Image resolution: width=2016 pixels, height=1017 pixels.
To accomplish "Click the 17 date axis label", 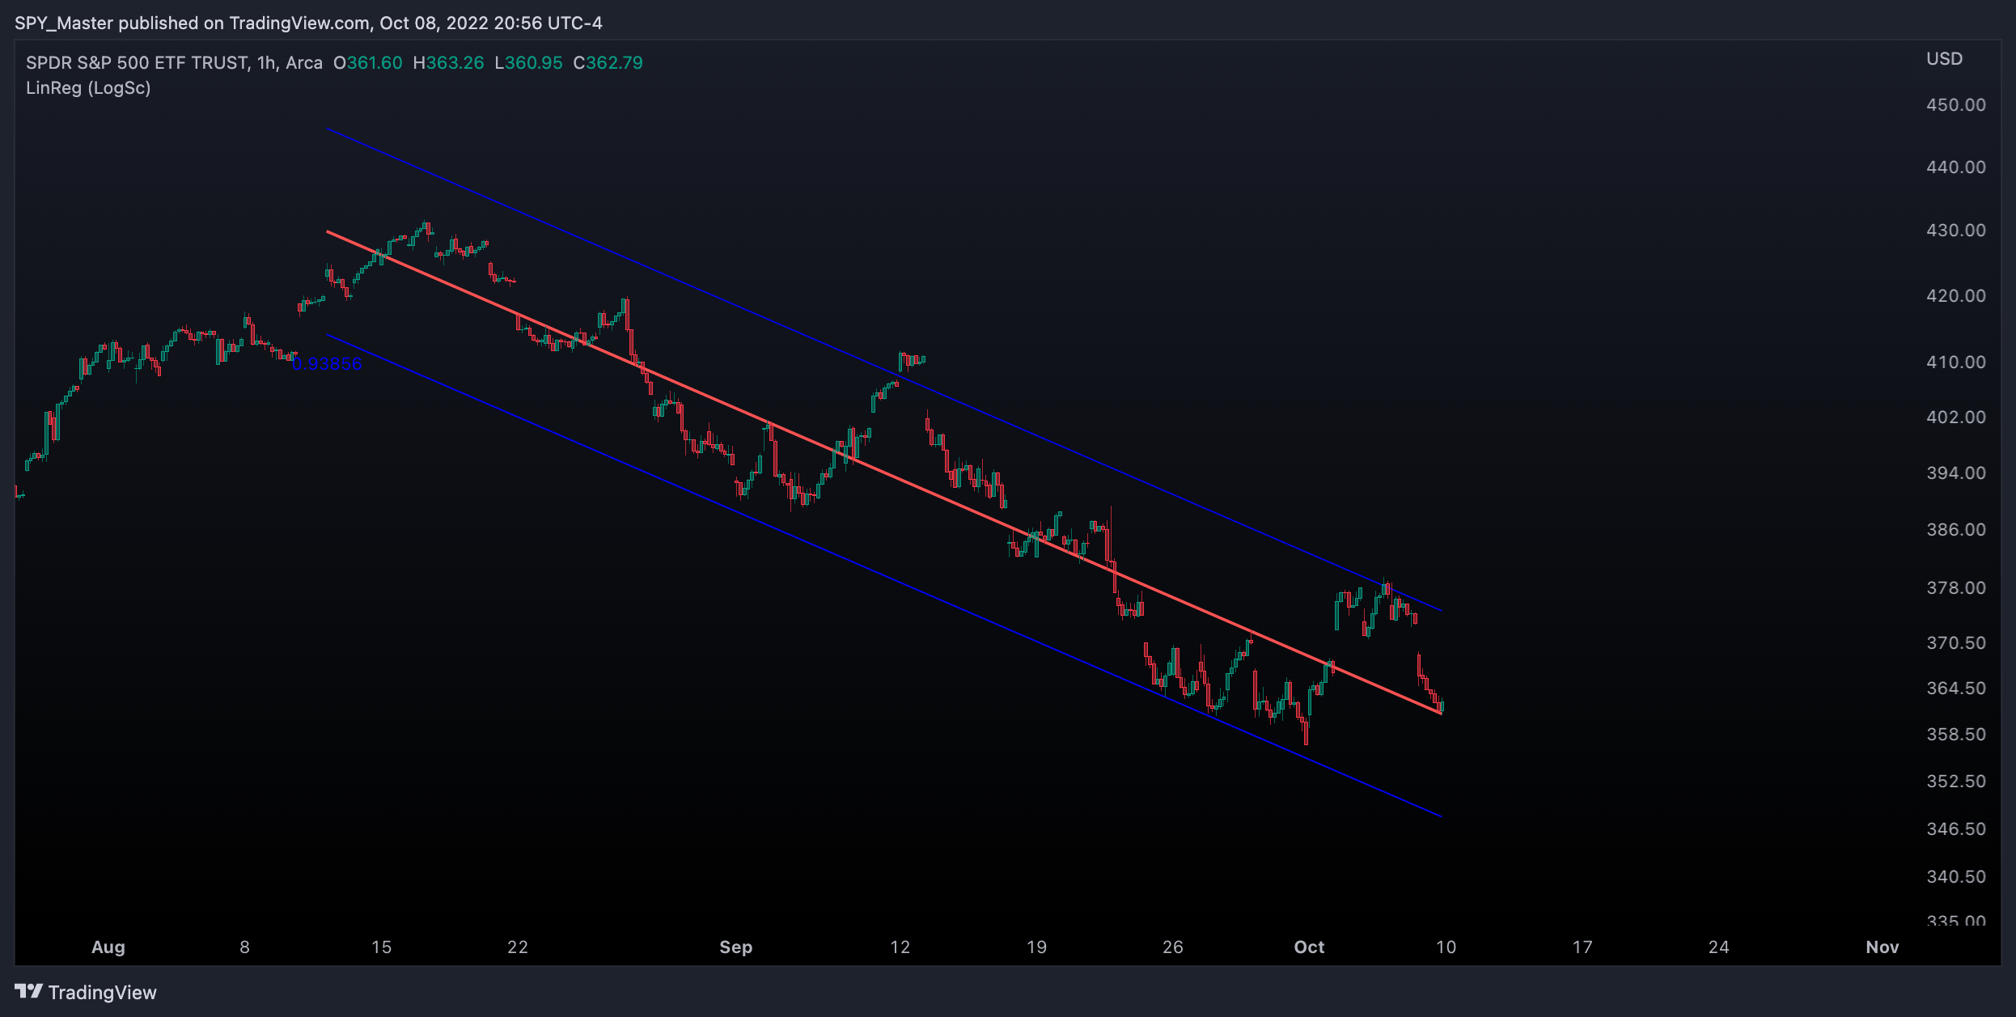I will coord(1582,947).
